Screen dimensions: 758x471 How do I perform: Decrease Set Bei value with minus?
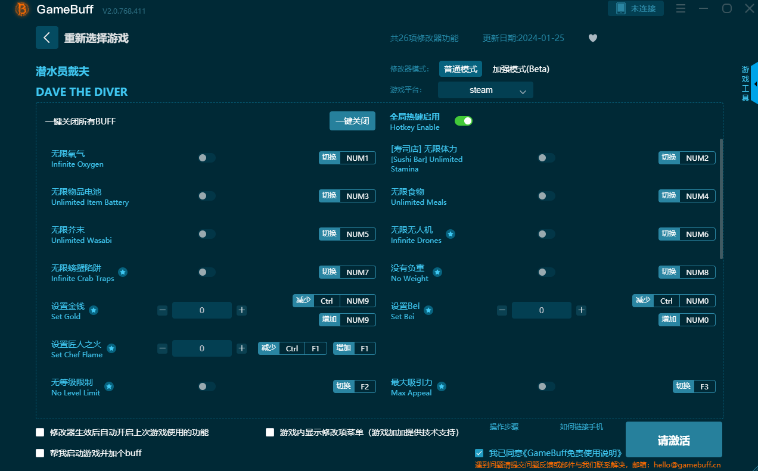[x=502, y=310]
